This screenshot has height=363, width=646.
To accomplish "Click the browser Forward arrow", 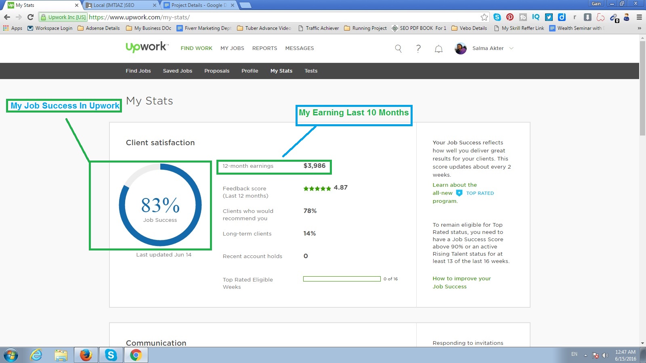I will pos(19,17).
